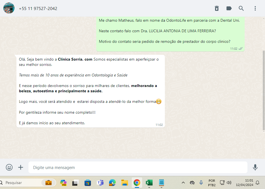This screenshot has height=189, width=265.
Task: Open the volume speaker control
Action: pos(229,183)
